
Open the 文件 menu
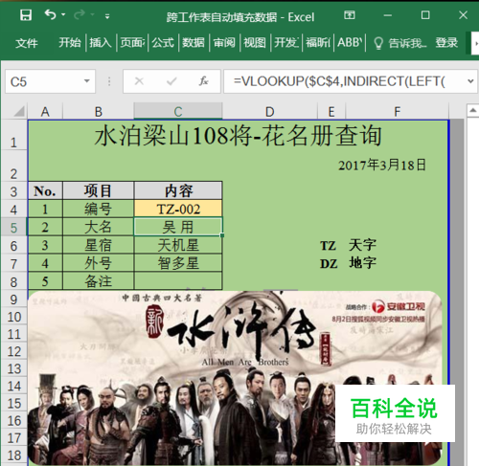tap(27, 43)
